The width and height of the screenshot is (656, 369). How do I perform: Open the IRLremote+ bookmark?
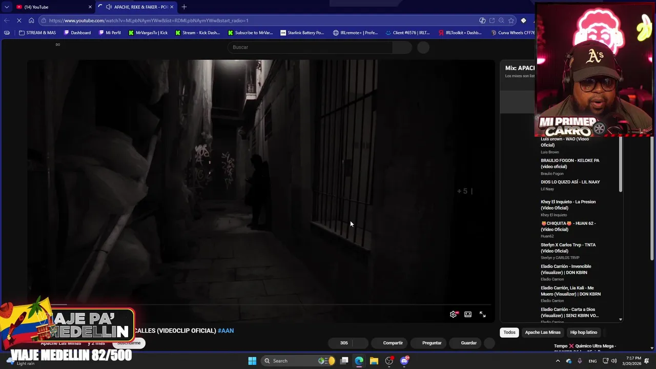[x=355, y=33]
